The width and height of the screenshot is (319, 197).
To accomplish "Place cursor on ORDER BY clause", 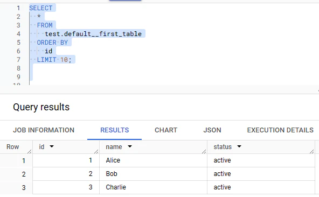I will 52,43.
